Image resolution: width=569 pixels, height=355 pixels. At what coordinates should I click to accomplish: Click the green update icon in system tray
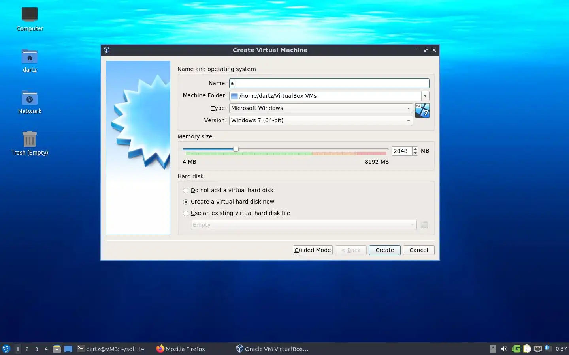pyautogui.click(x=516, y=349)
